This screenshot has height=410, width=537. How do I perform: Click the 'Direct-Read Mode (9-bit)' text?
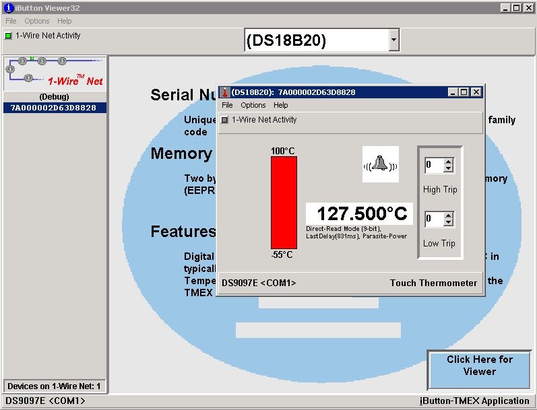tap(344, 229)
